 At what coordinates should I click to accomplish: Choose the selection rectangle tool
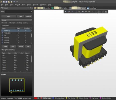[x=76, y=12]
